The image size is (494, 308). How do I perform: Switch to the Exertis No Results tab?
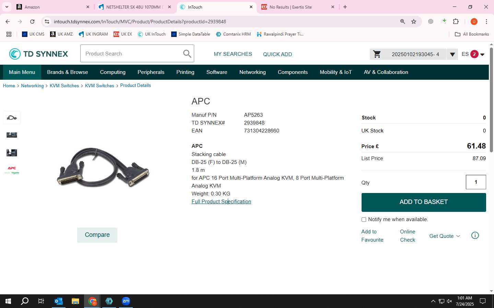click(297, 7)
